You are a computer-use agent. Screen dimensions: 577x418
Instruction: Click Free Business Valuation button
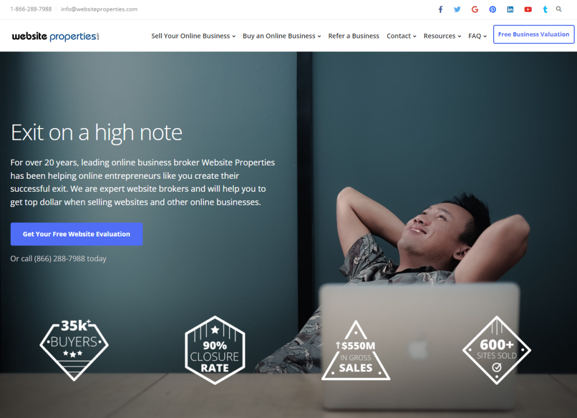tap(534, 34)
